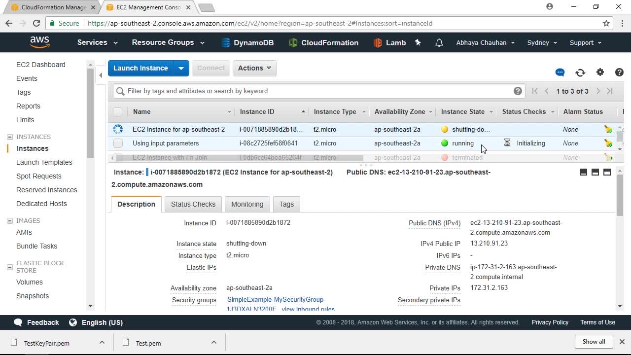631x355 pixels.
Task: Go to previous page of instances
Action: (x=547, y=91)
